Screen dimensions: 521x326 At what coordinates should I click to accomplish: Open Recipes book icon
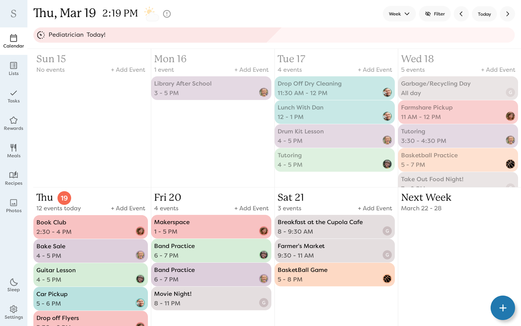pos(13,178)
